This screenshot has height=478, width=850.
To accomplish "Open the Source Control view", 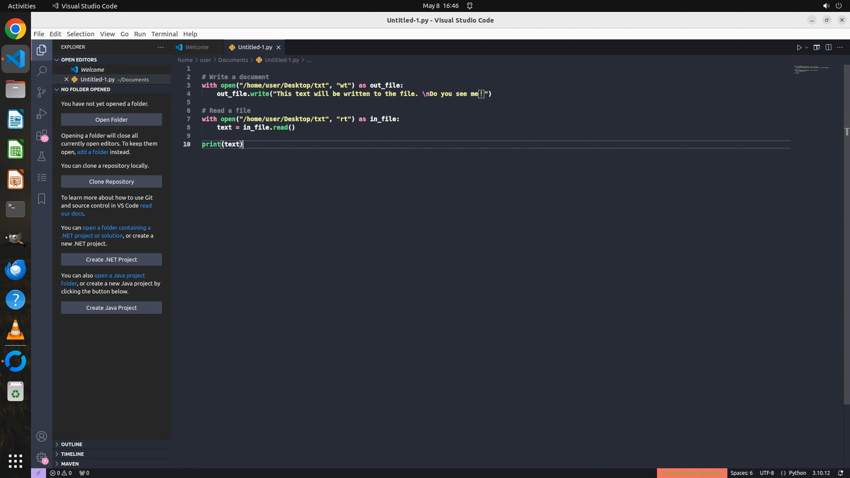I will point(42,92).
